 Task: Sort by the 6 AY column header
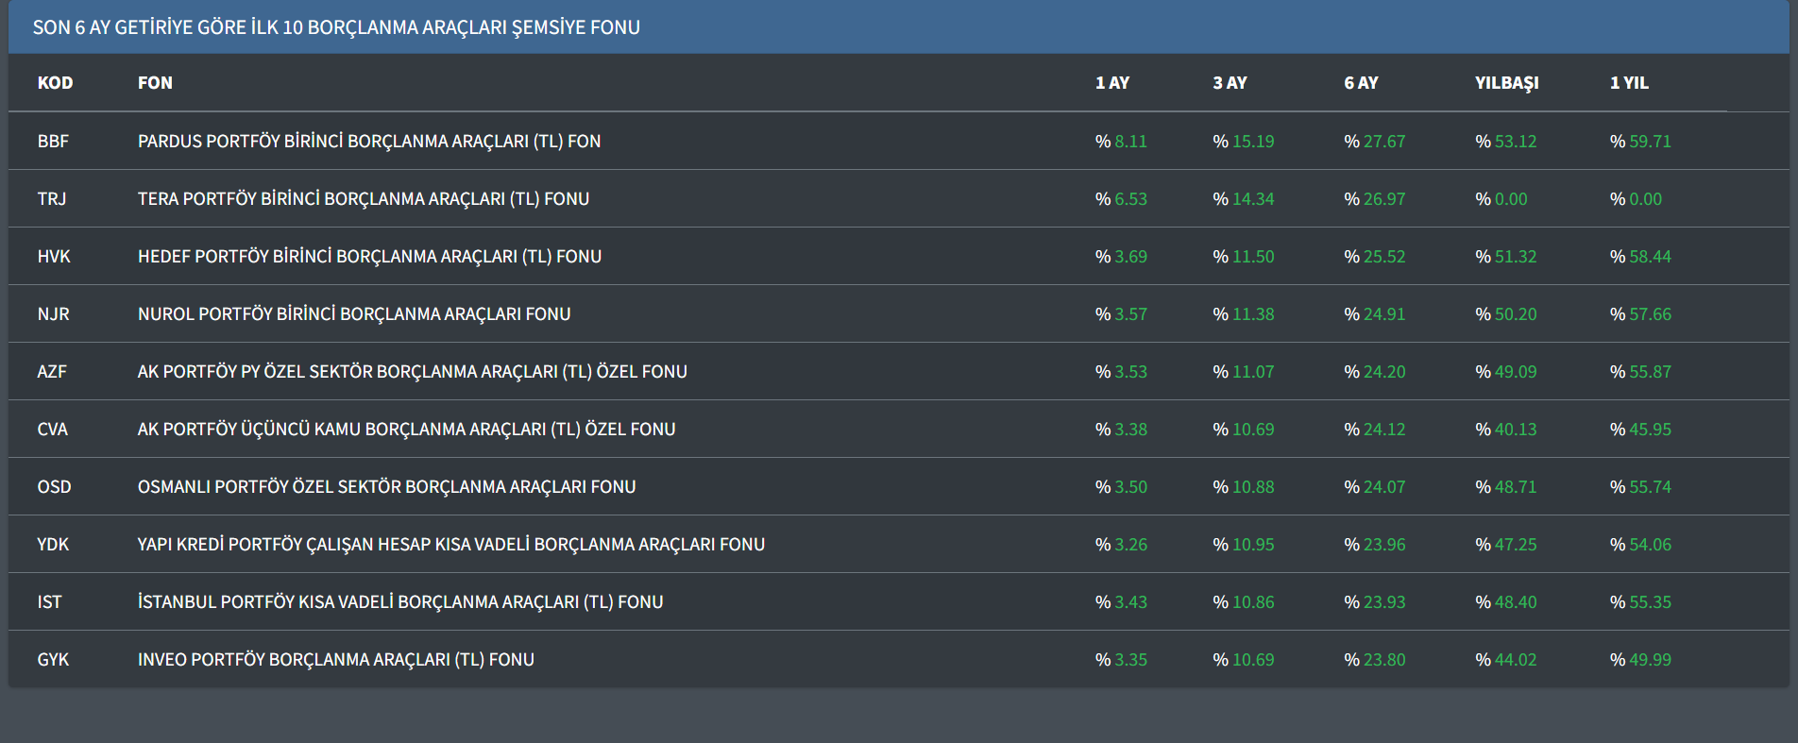tap(1361, 83)
